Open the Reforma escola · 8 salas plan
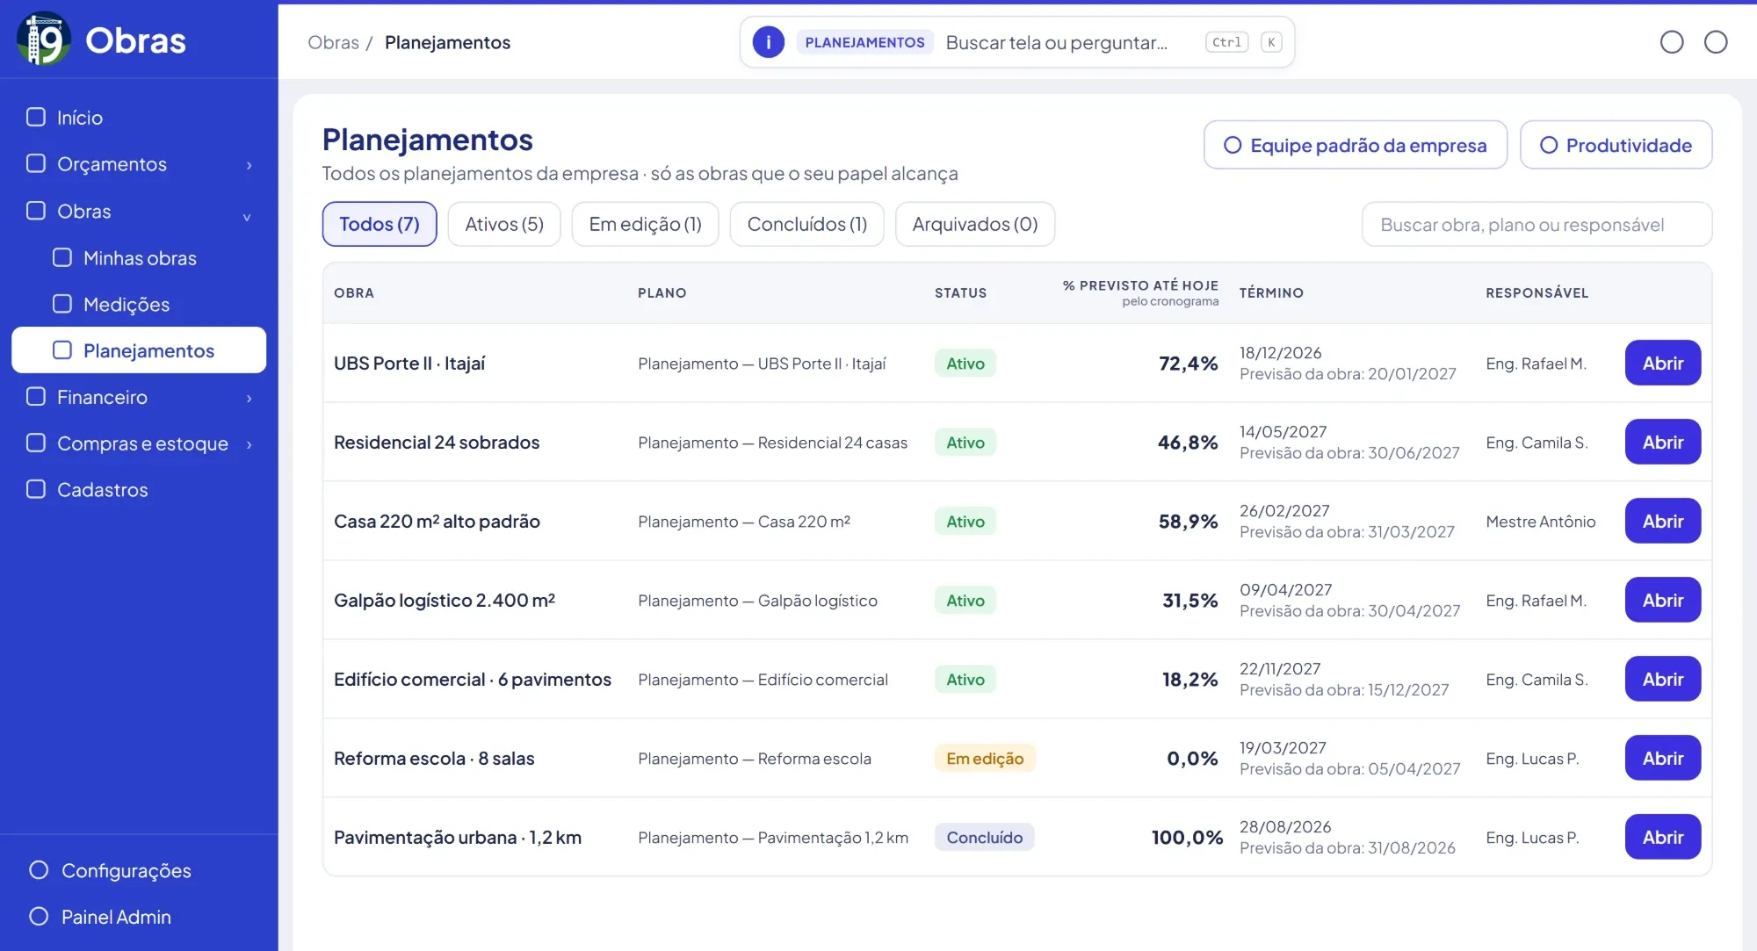 pos(1662,758)
